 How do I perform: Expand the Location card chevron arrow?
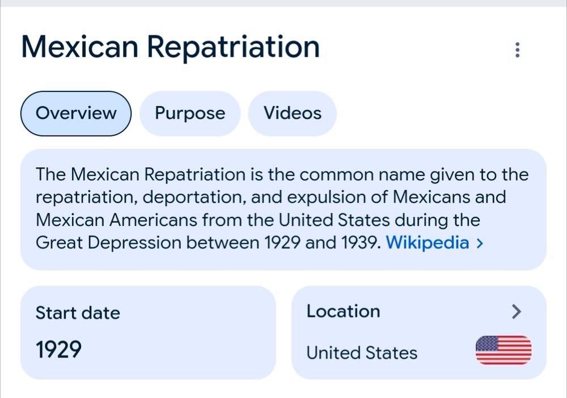pyautogui.click(x=517, y=312)
